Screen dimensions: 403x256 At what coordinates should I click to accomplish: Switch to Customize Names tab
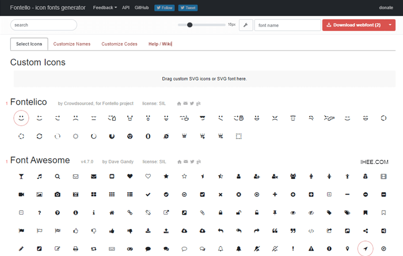pos(72,44)
